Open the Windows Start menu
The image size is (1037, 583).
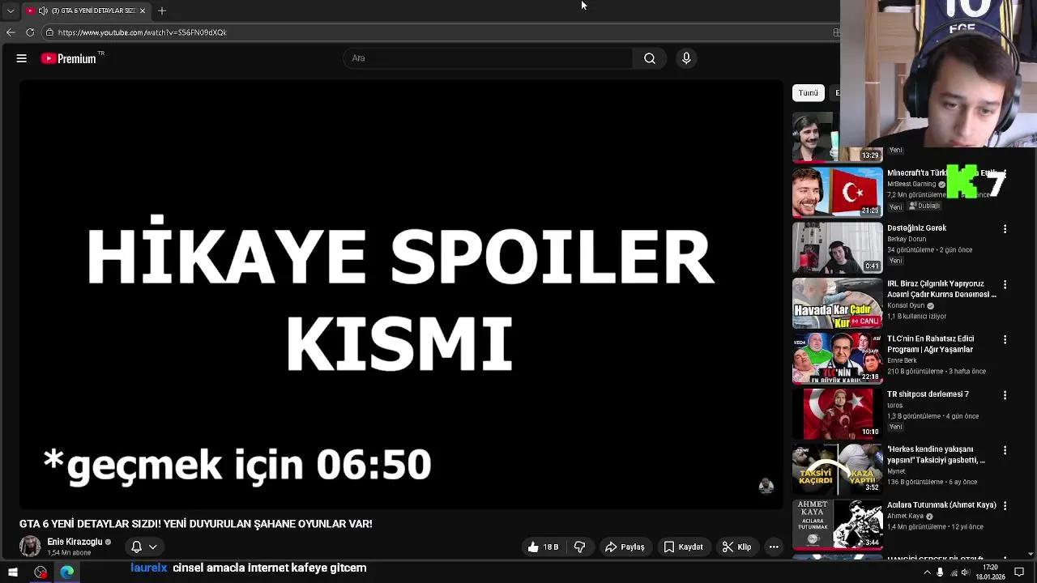point(13,572)
